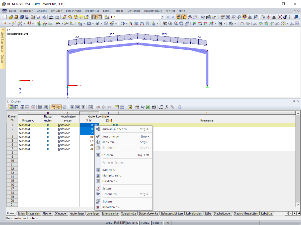Toggle show load values (X.XX) button
This screenshot has height=225, width=301.
185,17
